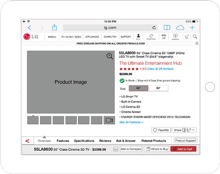Switch to the Specifications tab
This screenshot has width=220, height=174.
[x=84, y=141]
